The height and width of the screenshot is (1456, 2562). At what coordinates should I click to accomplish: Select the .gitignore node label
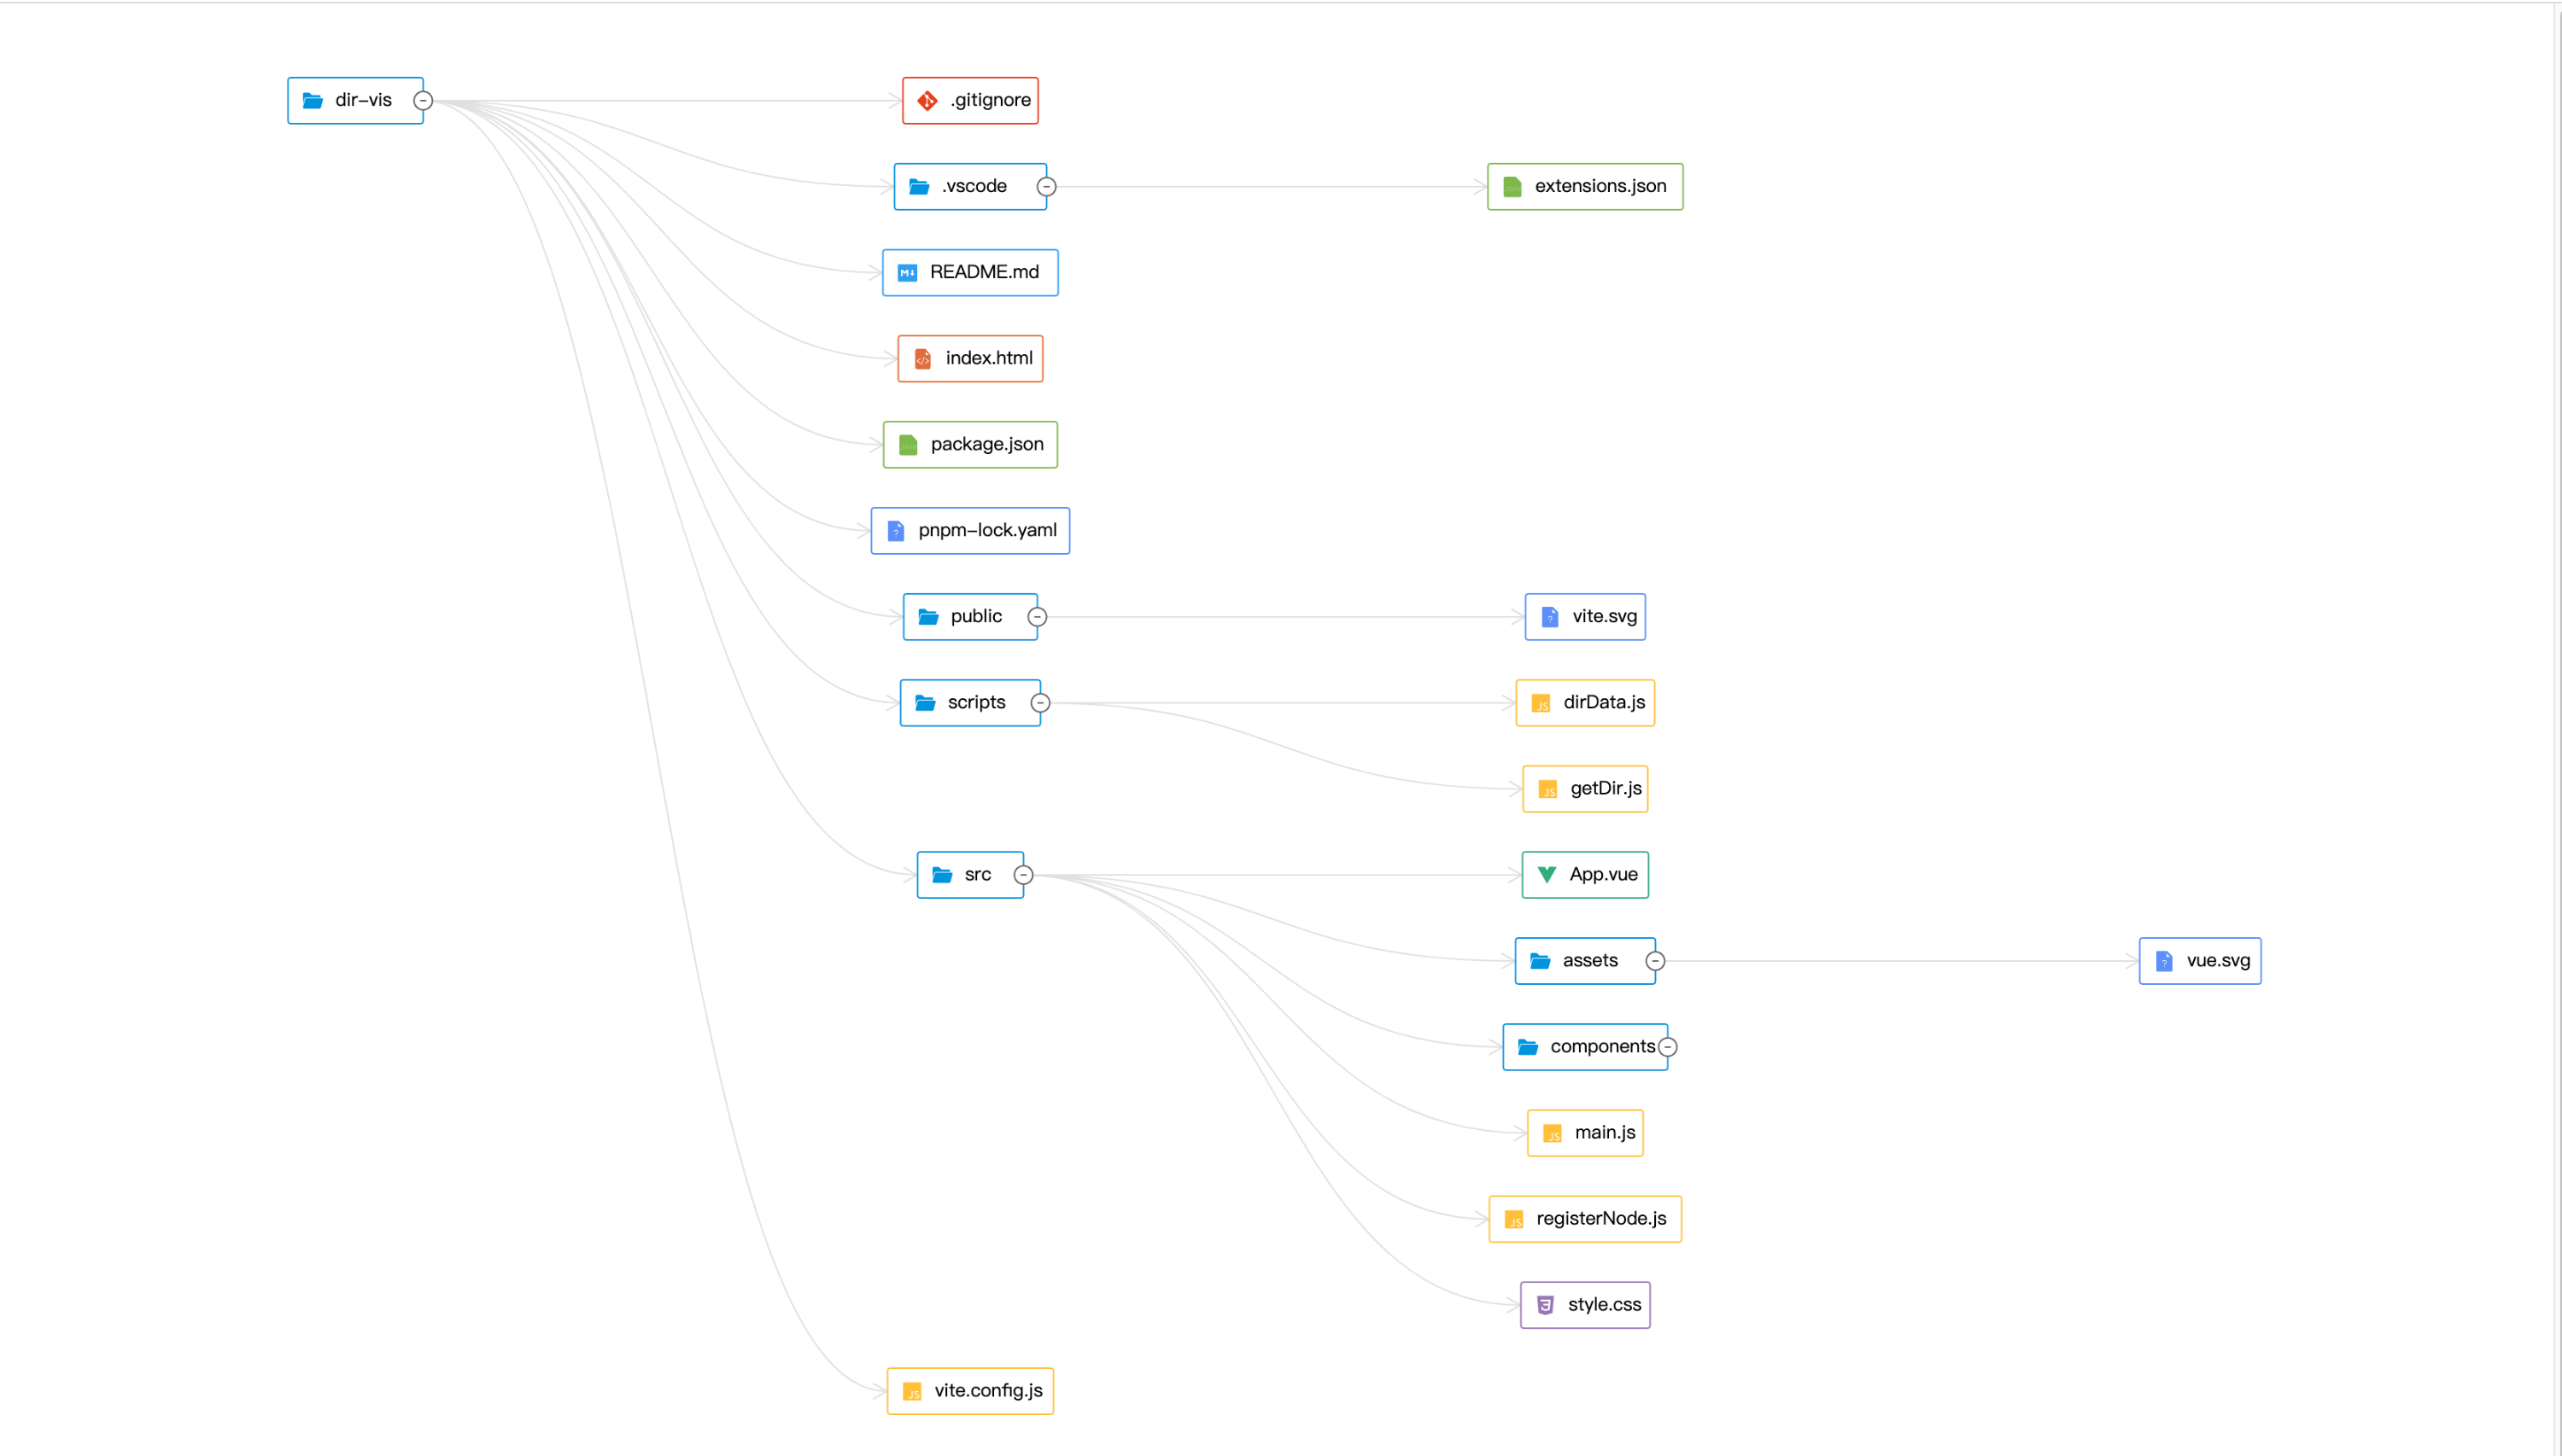pos(991,100)
